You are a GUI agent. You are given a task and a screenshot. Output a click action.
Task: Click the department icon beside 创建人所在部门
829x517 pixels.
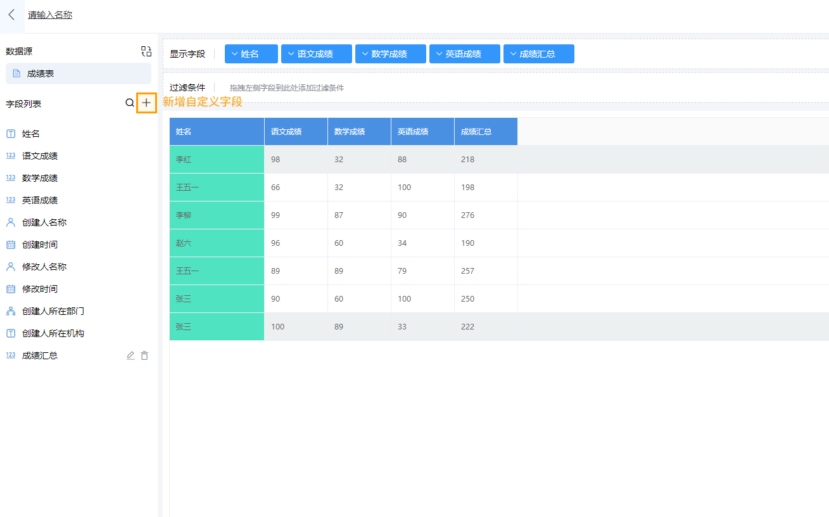tap(11, 310)
